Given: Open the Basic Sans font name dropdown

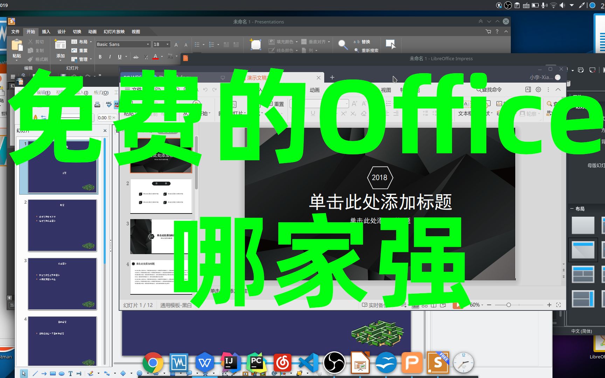Looking at the screenshot, I should pyautogui.click(x=148, y=44).
